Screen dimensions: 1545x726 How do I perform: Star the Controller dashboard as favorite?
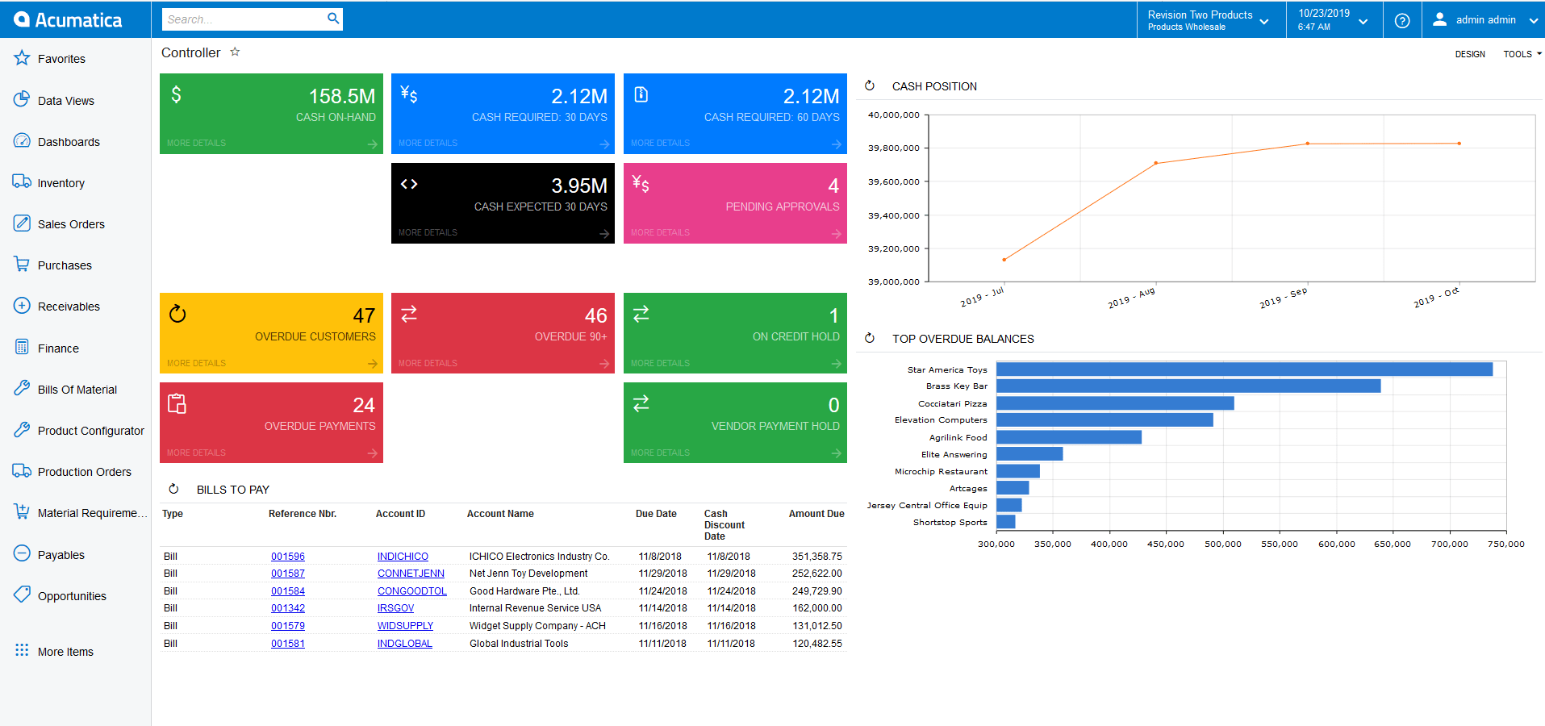coord(235,52)
